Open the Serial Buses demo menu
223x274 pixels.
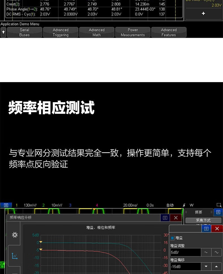pyautogui.click(x=24, y=32)
